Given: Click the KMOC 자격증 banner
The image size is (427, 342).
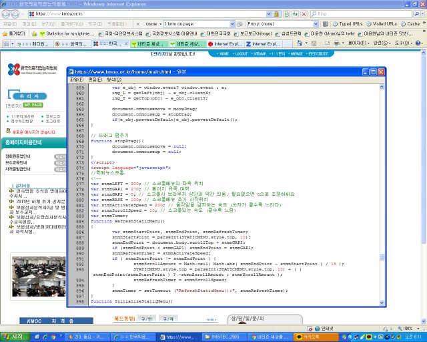Looking at the screenshot, I should pos(56,321).
